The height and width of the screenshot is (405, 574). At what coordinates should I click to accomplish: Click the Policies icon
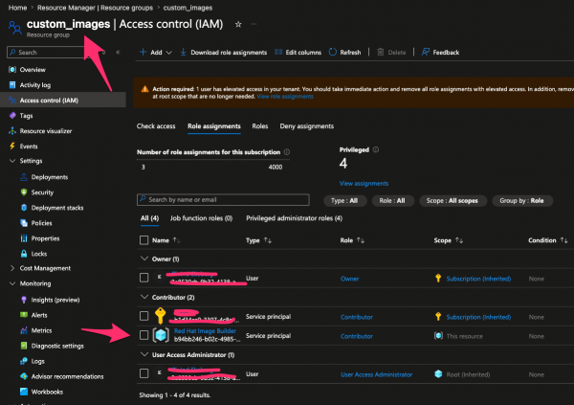pyautogui.click(x=24, y=223)
